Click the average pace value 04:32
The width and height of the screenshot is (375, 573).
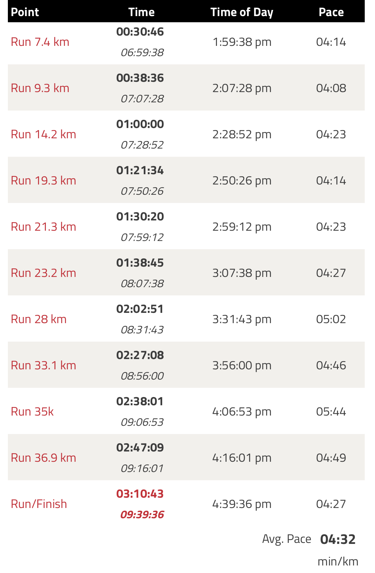338,539
